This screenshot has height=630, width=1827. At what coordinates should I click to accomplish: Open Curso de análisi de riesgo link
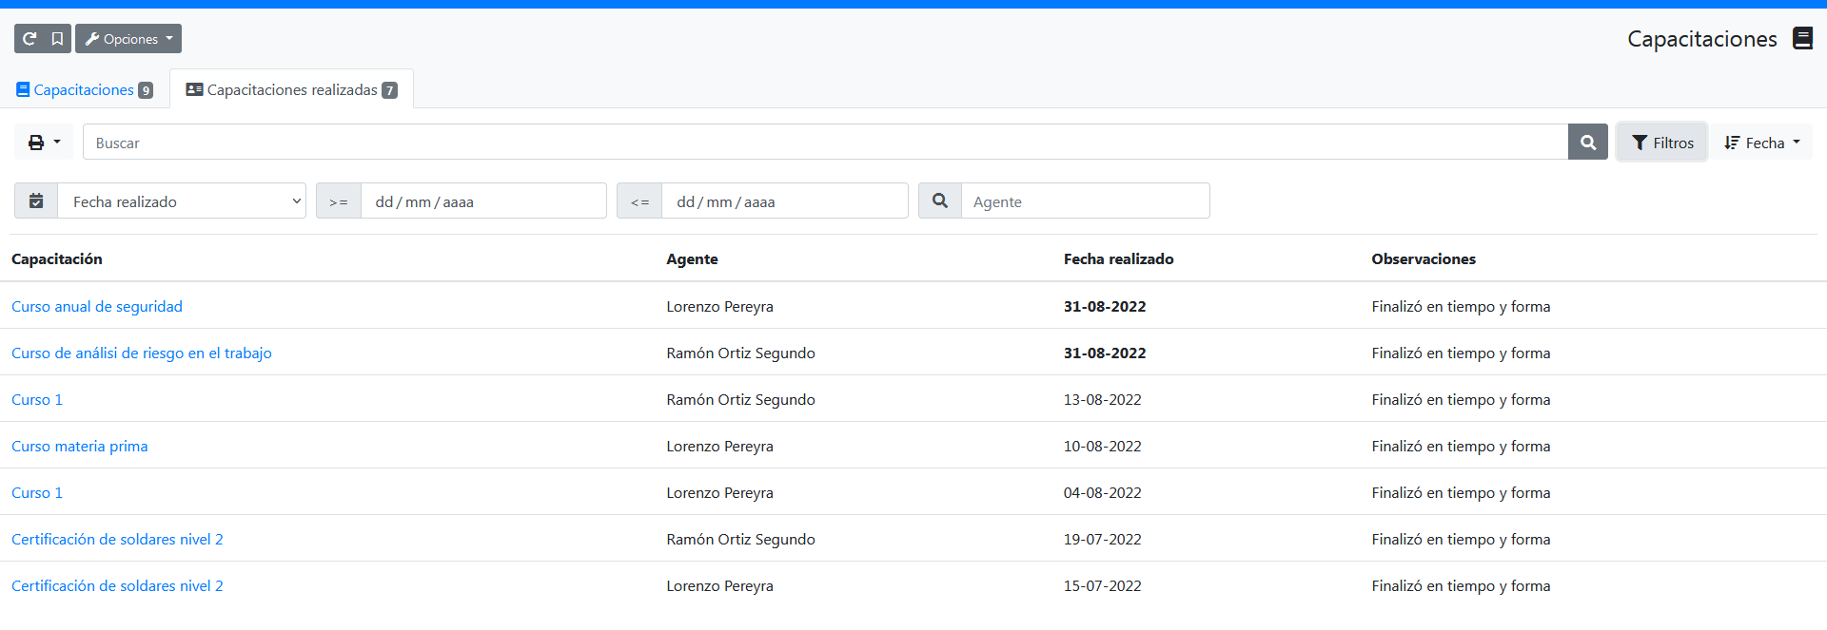coord(142,353)
